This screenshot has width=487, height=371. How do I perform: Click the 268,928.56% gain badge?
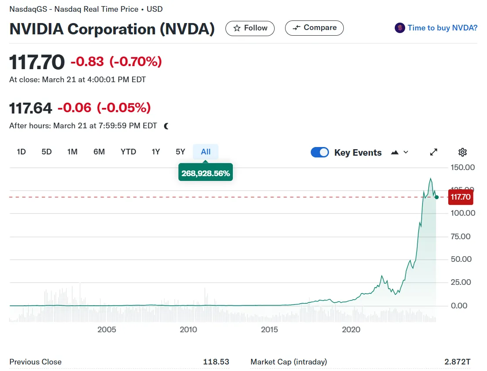click(x=205, y=173)
